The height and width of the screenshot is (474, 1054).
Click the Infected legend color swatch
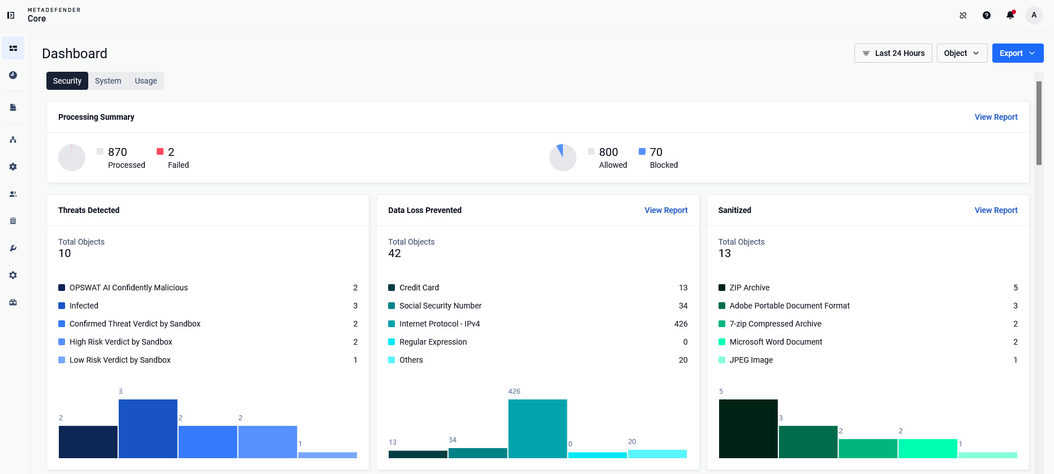(x=62, y=306)
